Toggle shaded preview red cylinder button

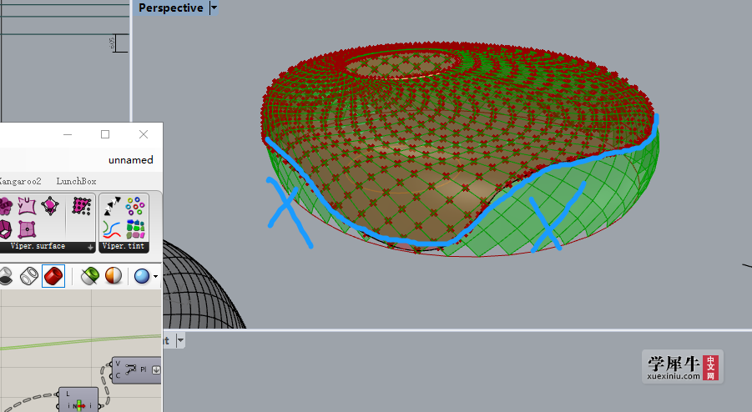pos(53,276)
